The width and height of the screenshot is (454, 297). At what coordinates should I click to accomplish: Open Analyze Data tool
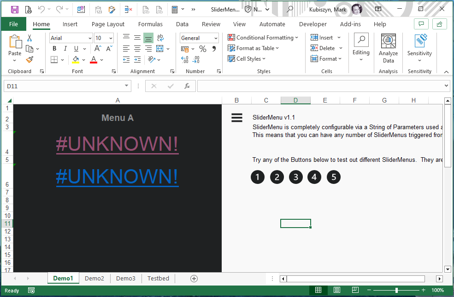(388, 49)
